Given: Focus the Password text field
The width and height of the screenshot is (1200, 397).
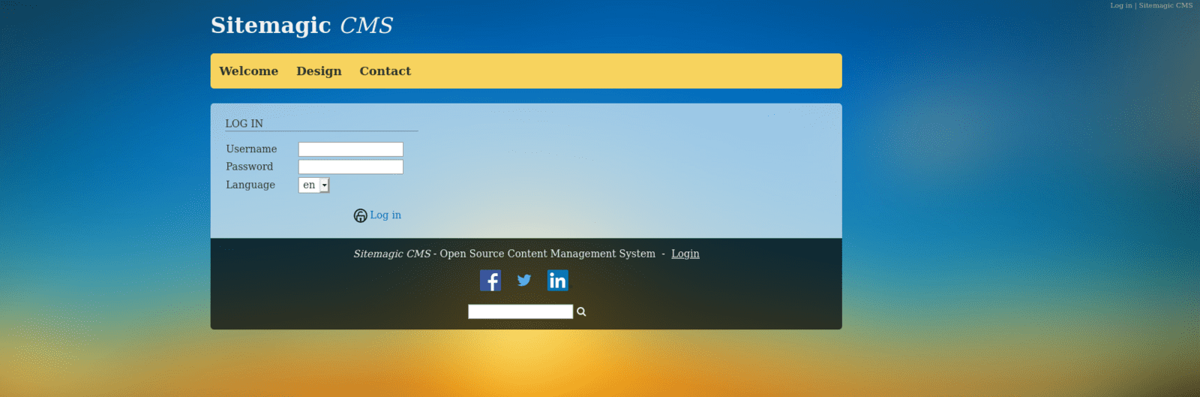Looking at the screenshot, I should point(350,167).
